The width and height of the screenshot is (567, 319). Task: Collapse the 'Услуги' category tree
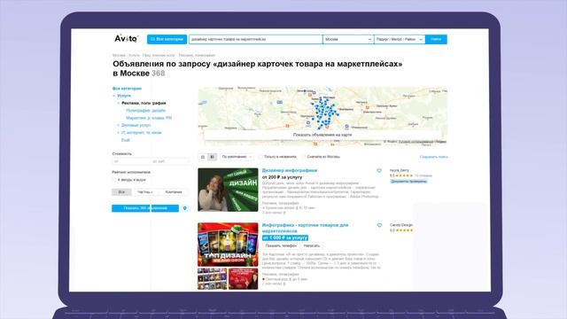(x=114, y=96)
